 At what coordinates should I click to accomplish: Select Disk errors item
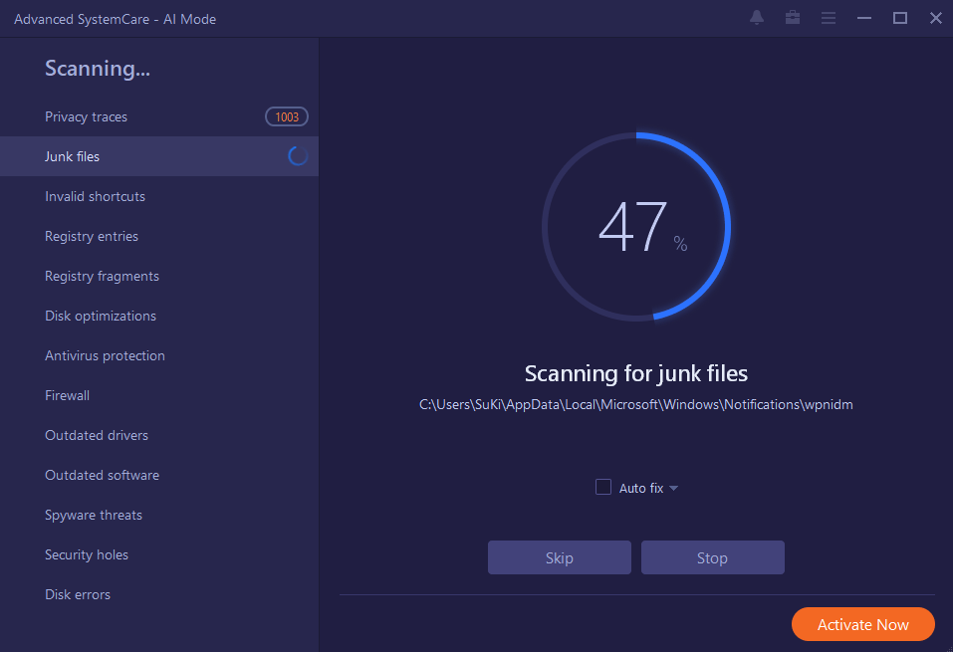(159, 594)
